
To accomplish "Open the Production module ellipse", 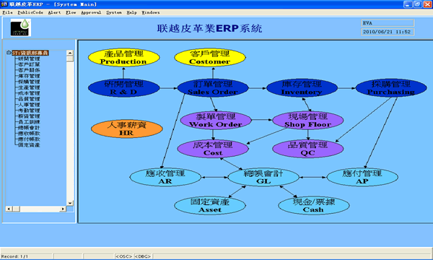I will [123, 58].
